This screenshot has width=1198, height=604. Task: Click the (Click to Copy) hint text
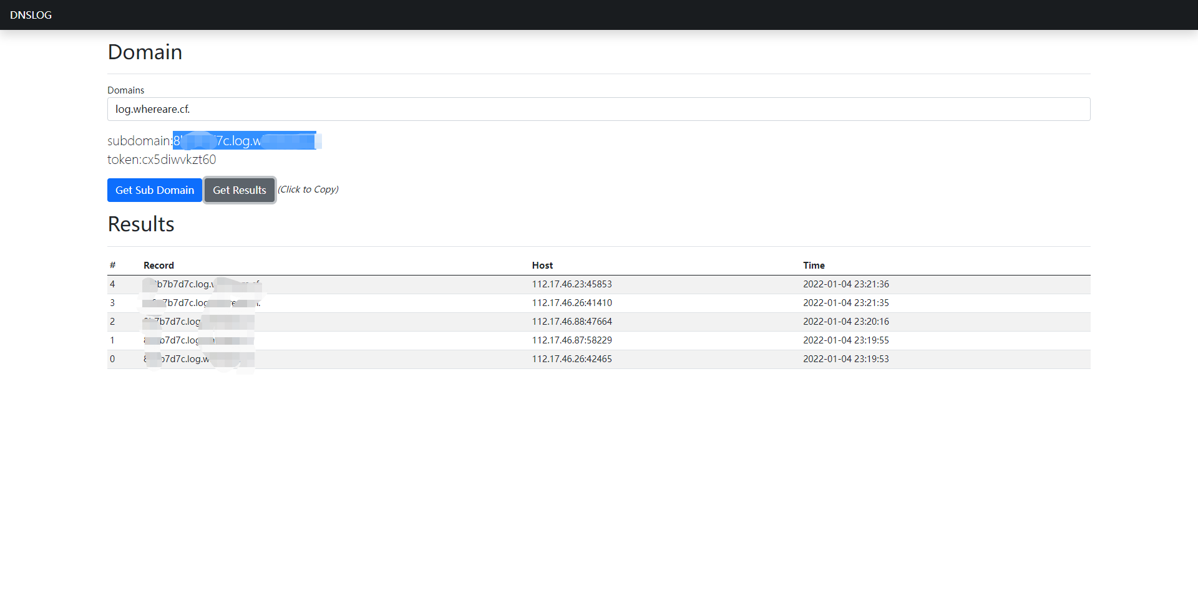coord(308,189)
